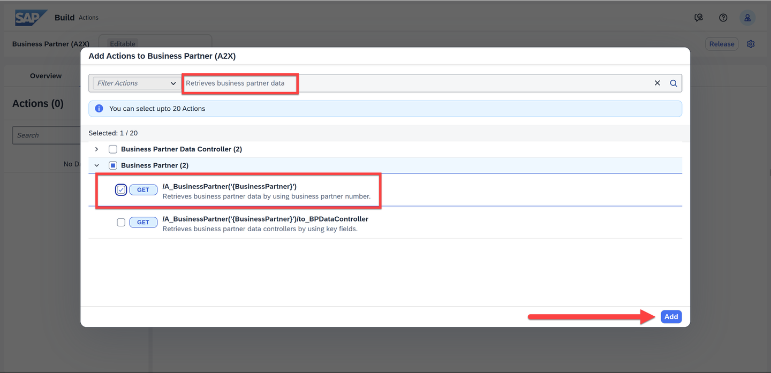
Task: Check the Business Partner Data Controller group checkbox
Action: point(113,149)
